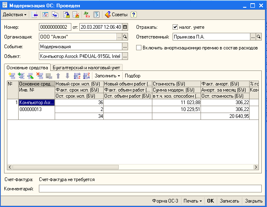This screenshot has height=207, width=267.
Task: Click the Форма ОС-3 button
Action: pos(165,201)
